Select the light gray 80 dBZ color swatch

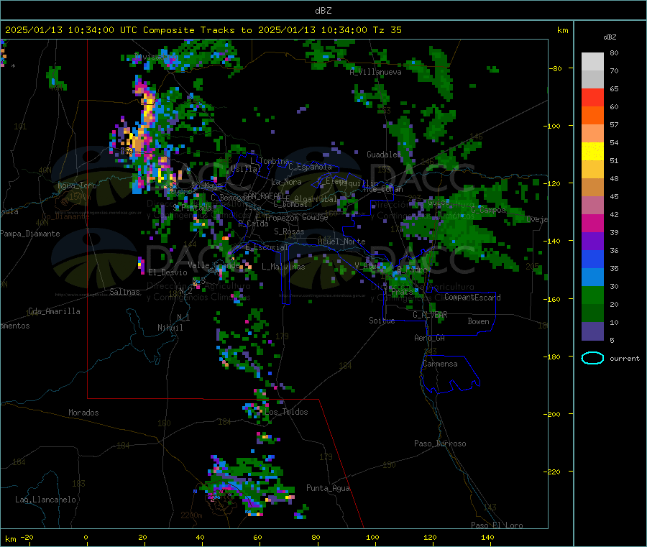coord(592,62)
